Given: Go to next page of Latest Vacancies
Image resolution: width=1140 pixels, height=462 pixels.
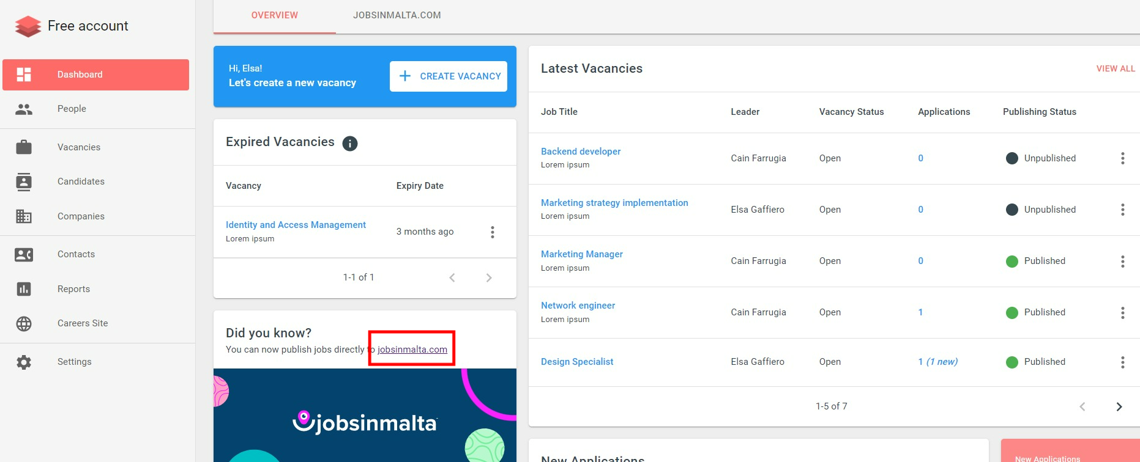Looking at the screenshot, I should (1119, 407).
